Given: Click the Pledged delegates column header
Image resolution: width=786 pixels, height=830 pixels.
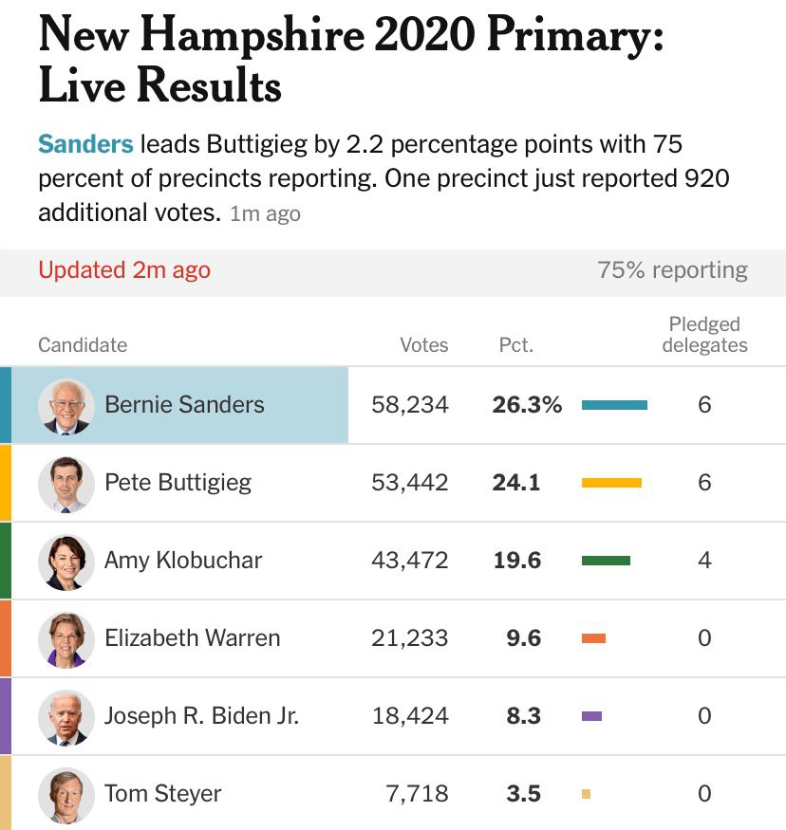Looking at the screenshot, I should tap(704, 335).
